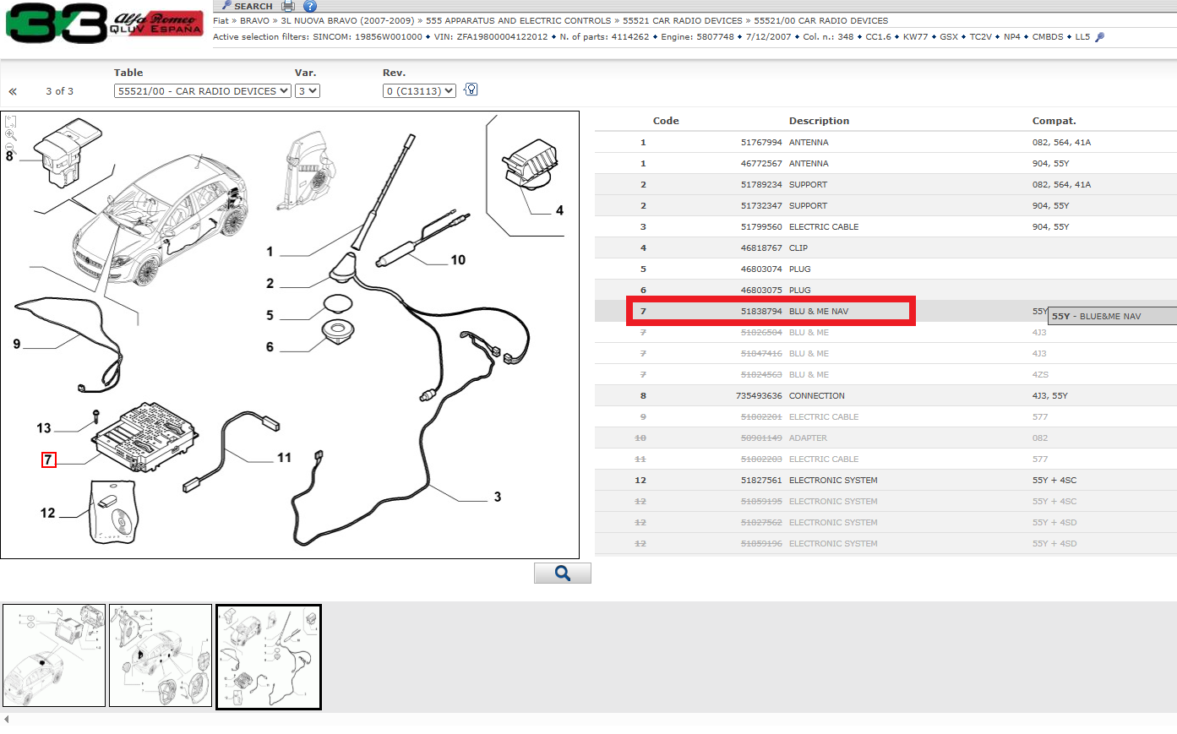The height and width of the screenshot is (734, 1177).
Task: Click the zoom-in magnifier on the diagram
Action: [x=11, y=135]
